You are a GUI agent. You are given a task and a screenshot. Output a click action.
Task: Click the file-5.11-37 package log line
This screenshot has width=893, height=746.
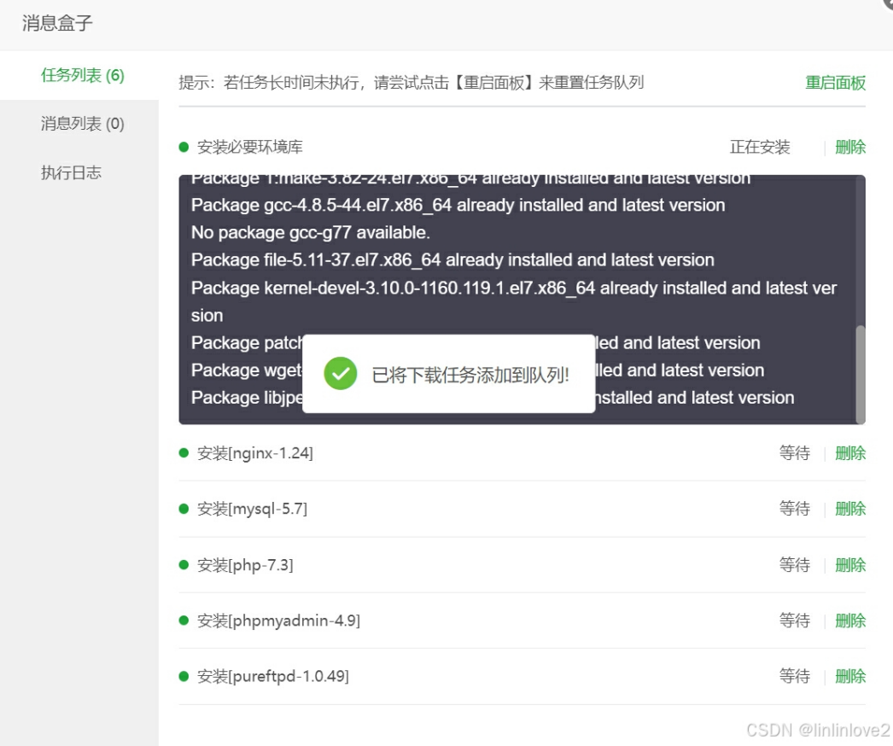[x=452, y=259]
